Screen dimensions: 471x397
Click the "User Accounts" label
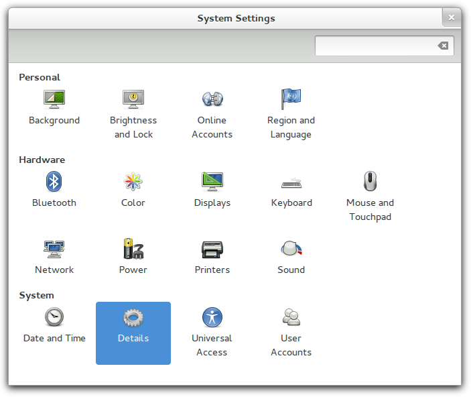[x=291, y=345]
